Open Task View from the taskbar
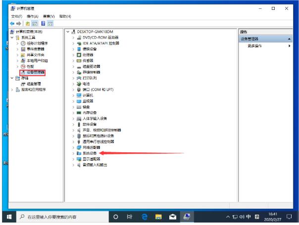This screenshot has height=225, width=299. click(130, 217)
